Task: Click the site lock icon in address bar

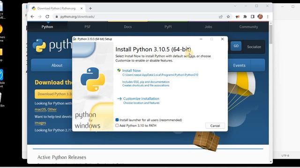Action: click(56, 17)
